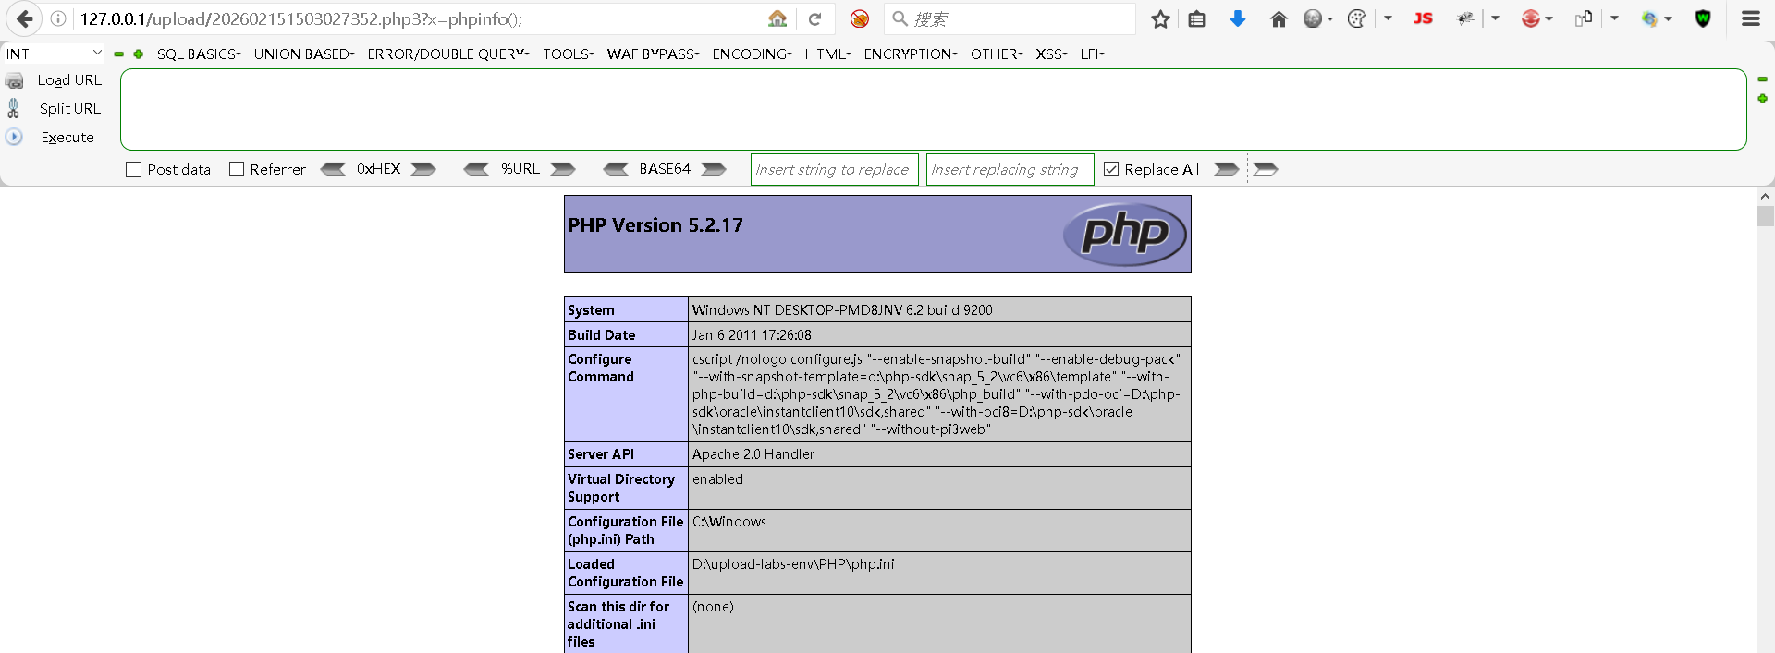Viewport: 1775px width, 653px height.
Task: Uncheck the Replace All checkbox
Action: (1111, 170)
